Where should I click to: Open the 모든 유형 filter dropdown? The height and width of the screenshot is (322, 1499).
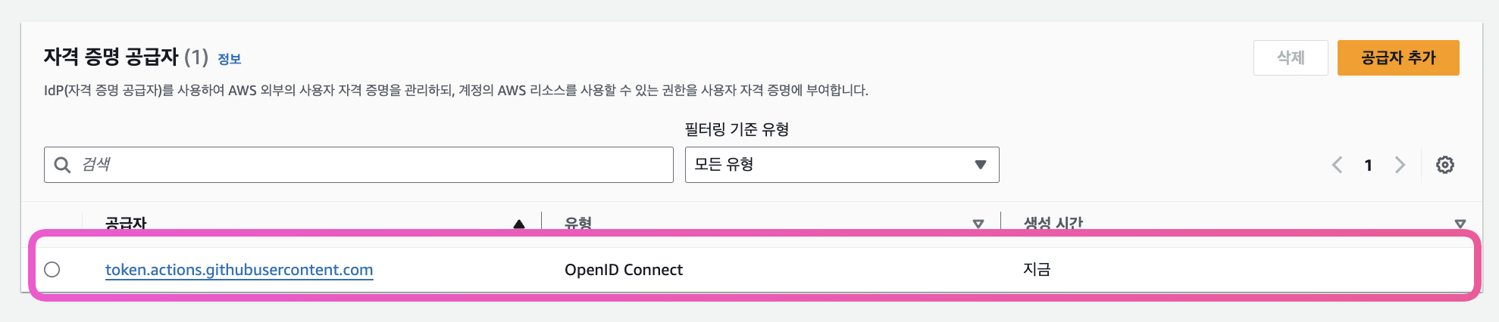(x=842, y=165)
